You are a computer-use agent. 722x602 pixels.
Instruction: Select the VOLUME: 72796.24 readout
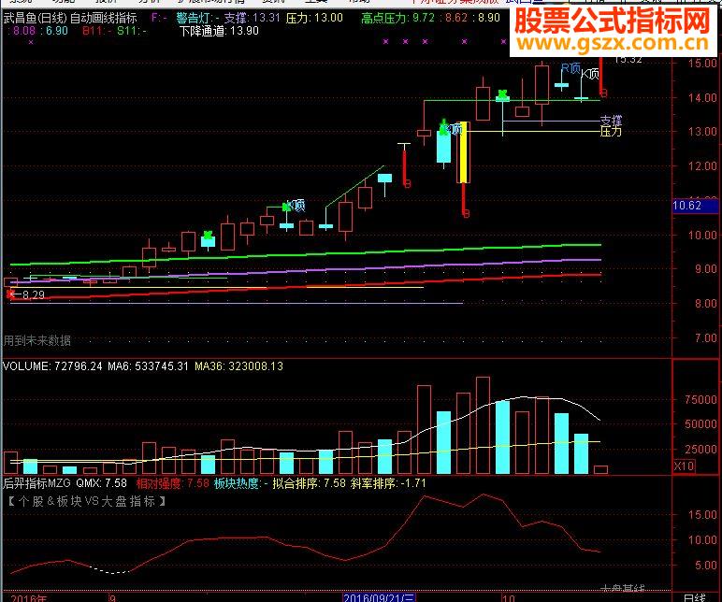(x=52, y=366)
